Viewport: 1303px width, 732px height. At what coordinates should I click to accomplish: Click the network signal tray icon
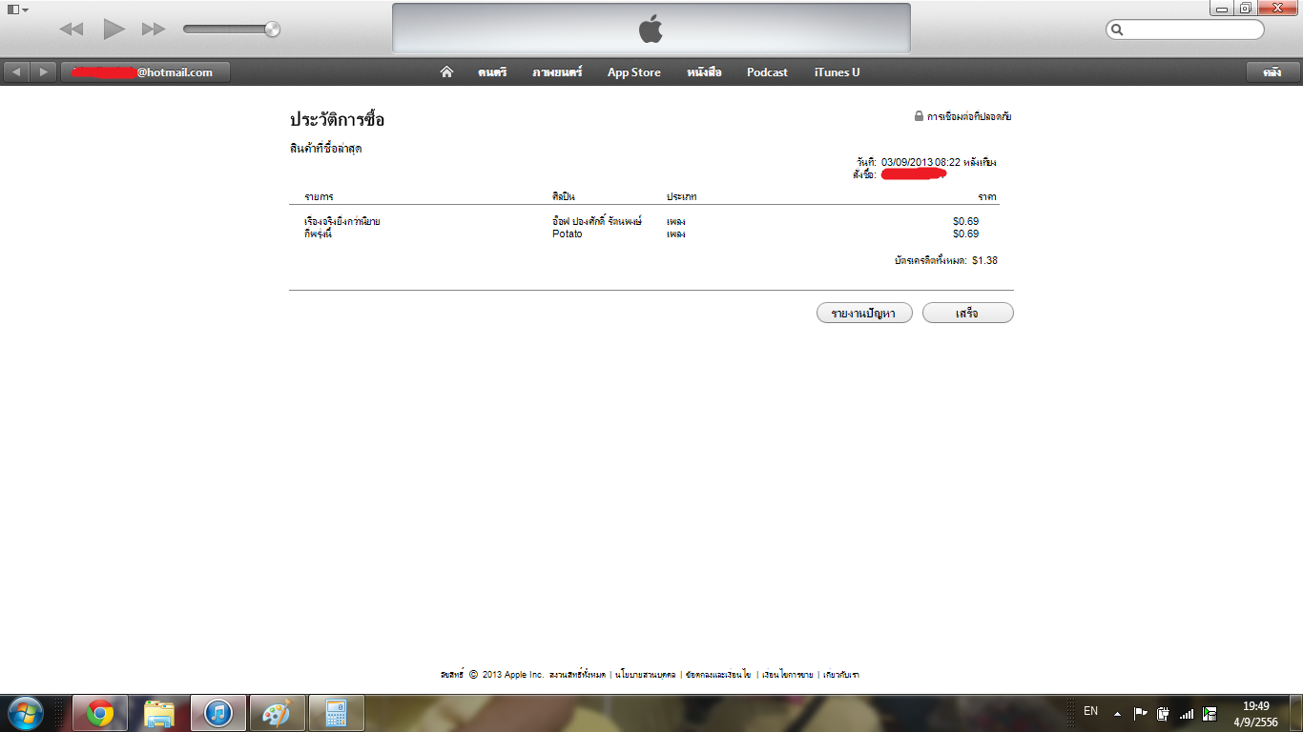click(x=1187, y=713)
